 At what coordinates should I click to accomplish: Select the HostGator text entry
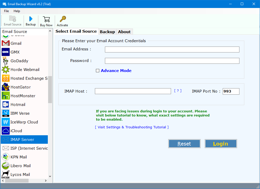coord(21,87)
